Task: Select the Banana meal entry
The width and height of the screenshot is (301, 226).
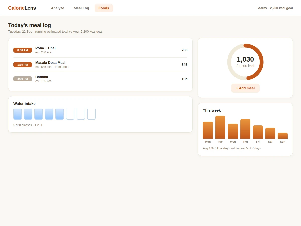Action: point(100,79)
